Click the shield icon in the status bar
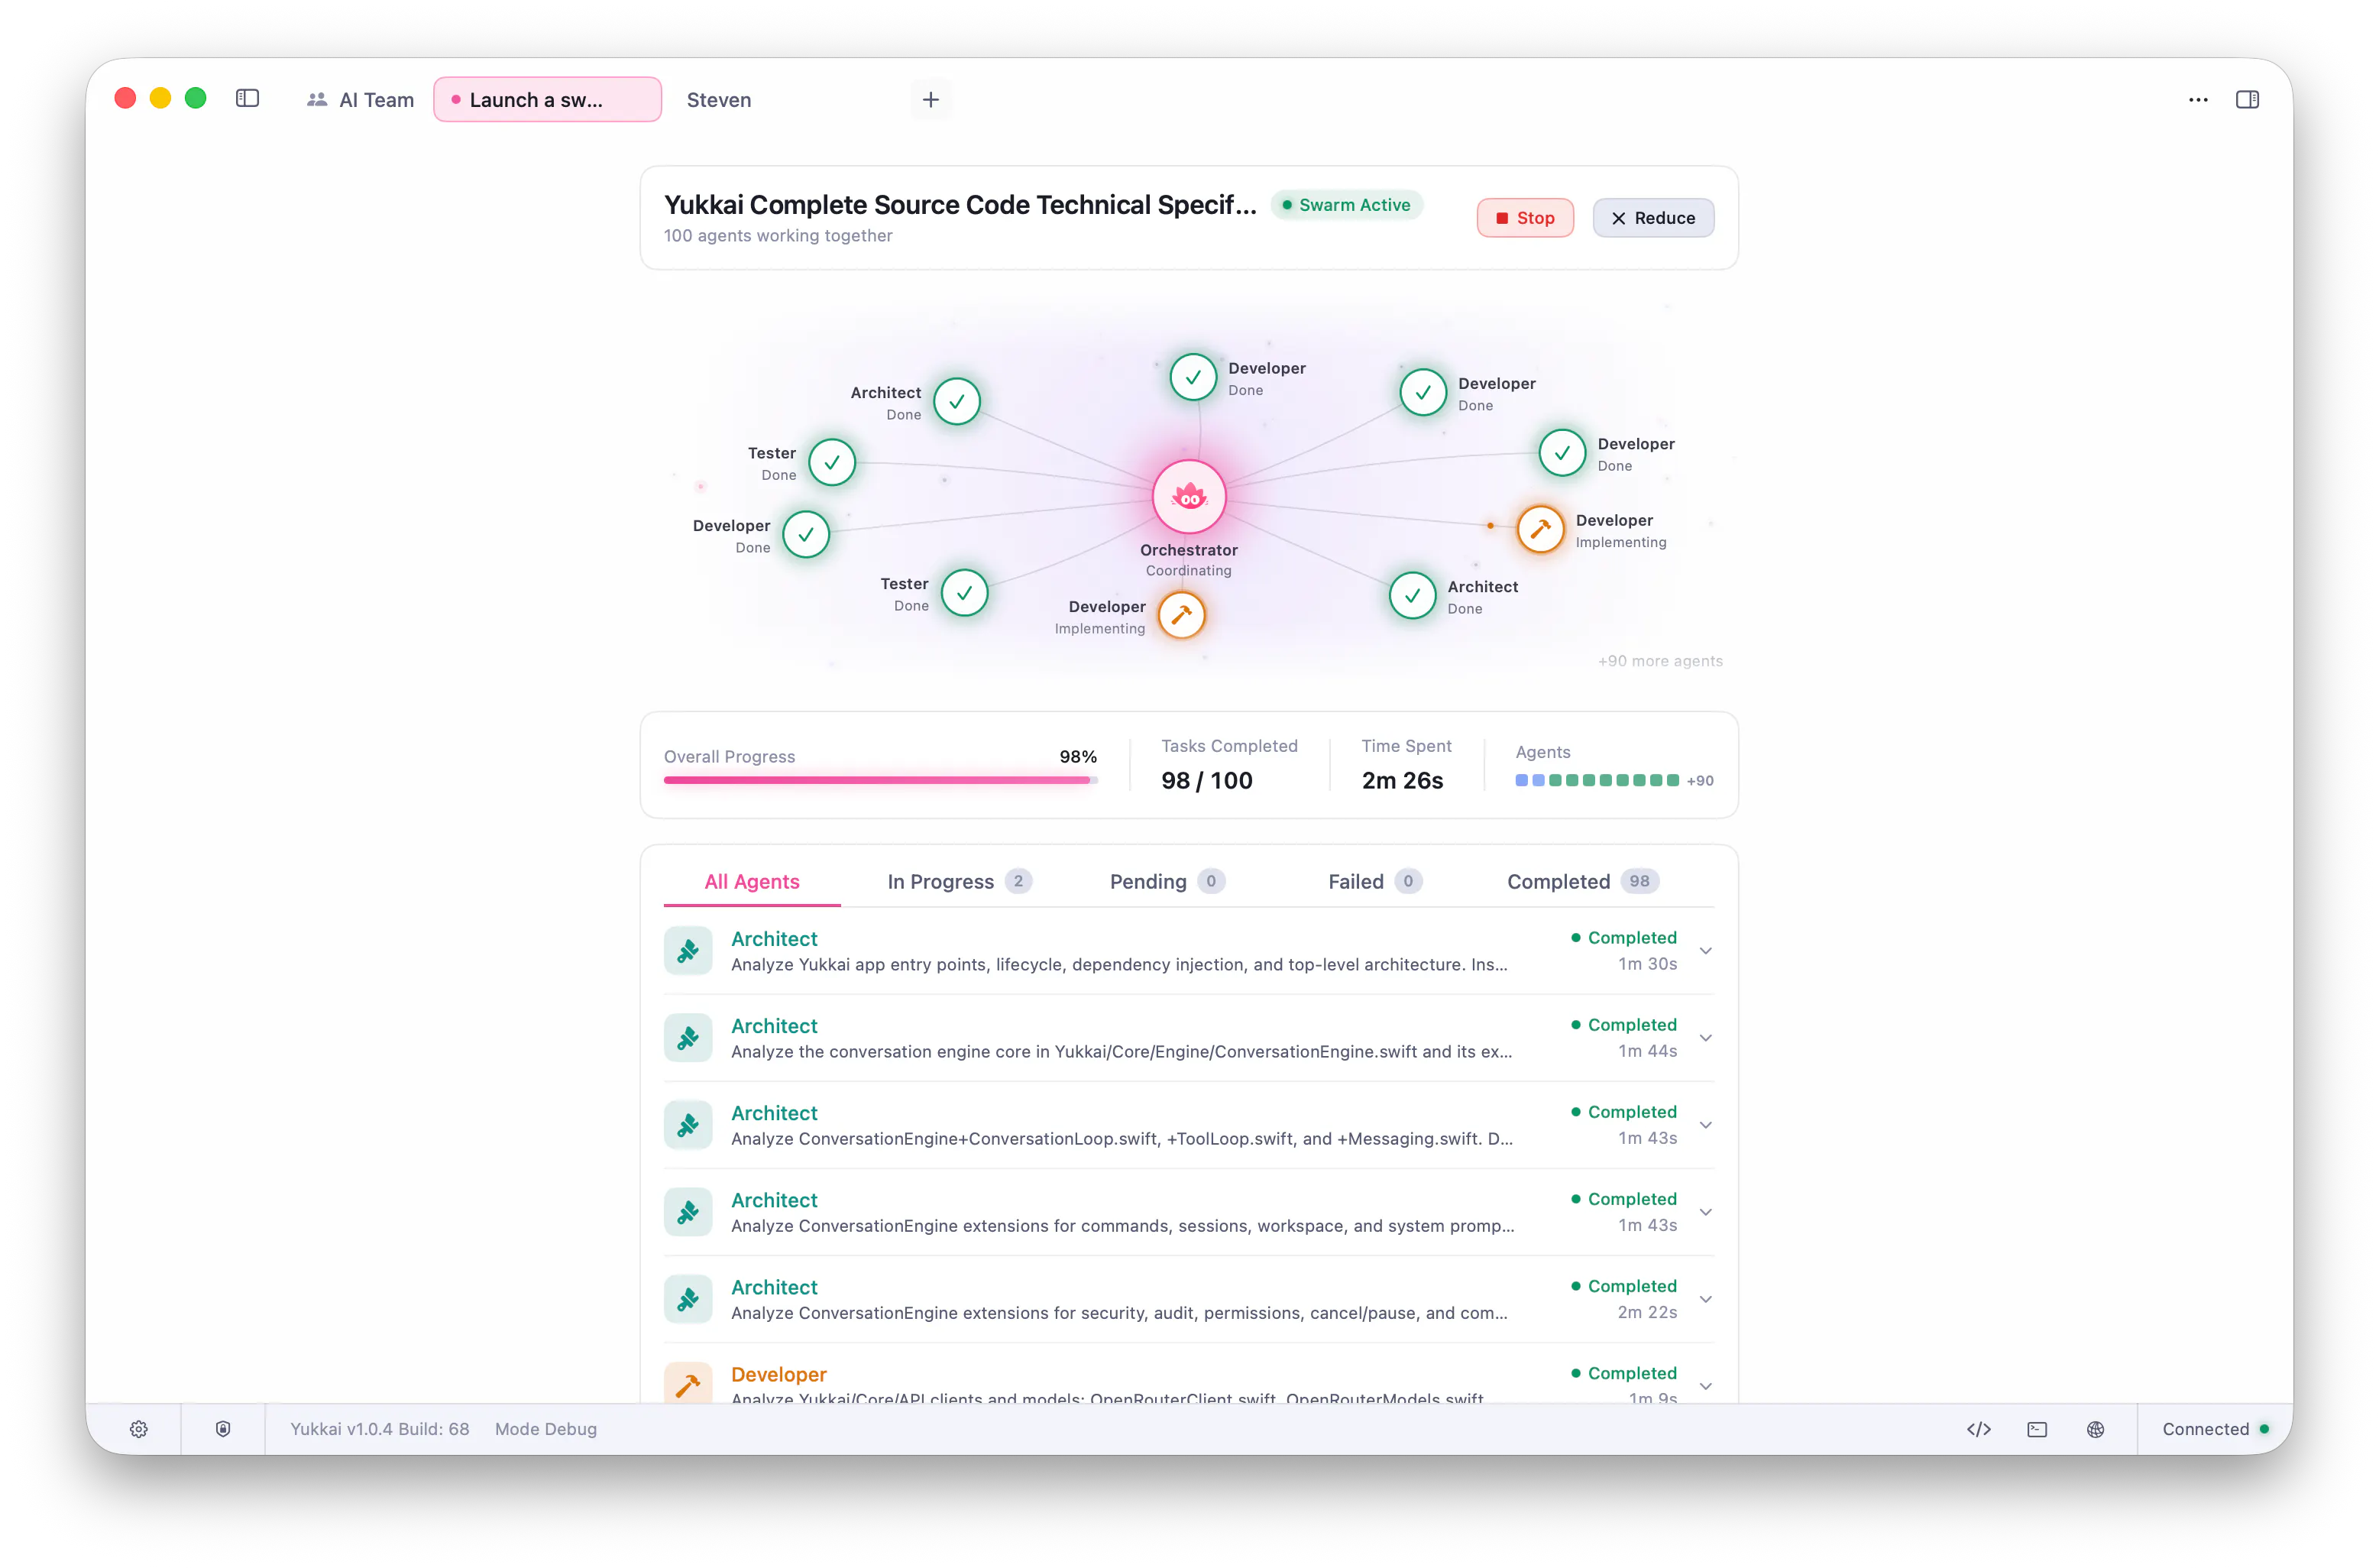The width and height of the screenshot is (2379, 1568). [223, 1429]
